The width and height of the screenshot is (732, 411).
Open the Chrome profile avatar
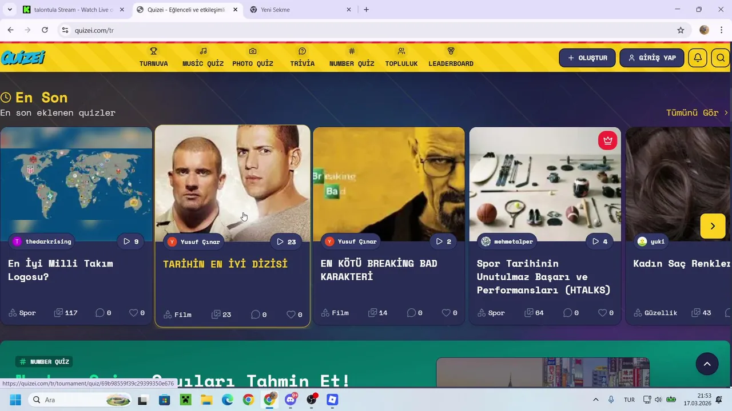(704, 30)
